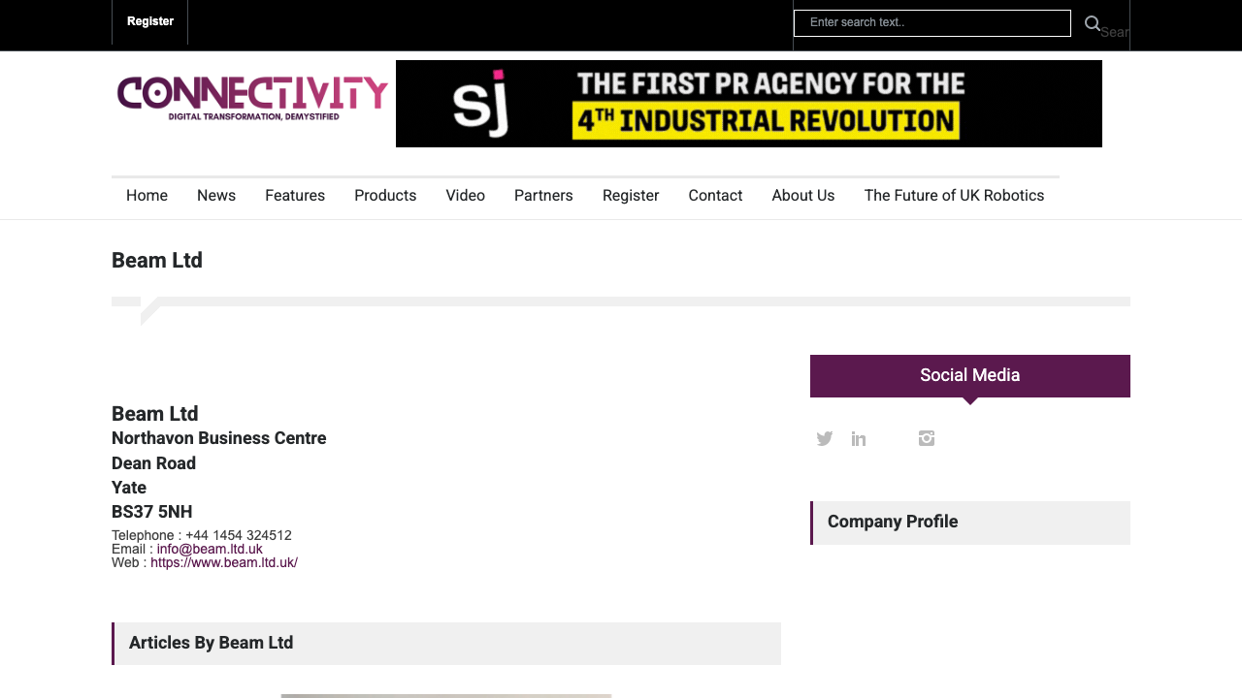1242x698 pixels.
Task: Open the Contact menu item
Action: coord(715,196)
